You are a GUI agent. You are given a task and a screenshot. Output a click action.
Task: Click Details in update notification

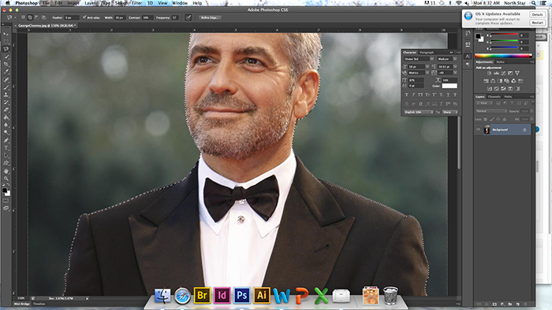point(537,14)
